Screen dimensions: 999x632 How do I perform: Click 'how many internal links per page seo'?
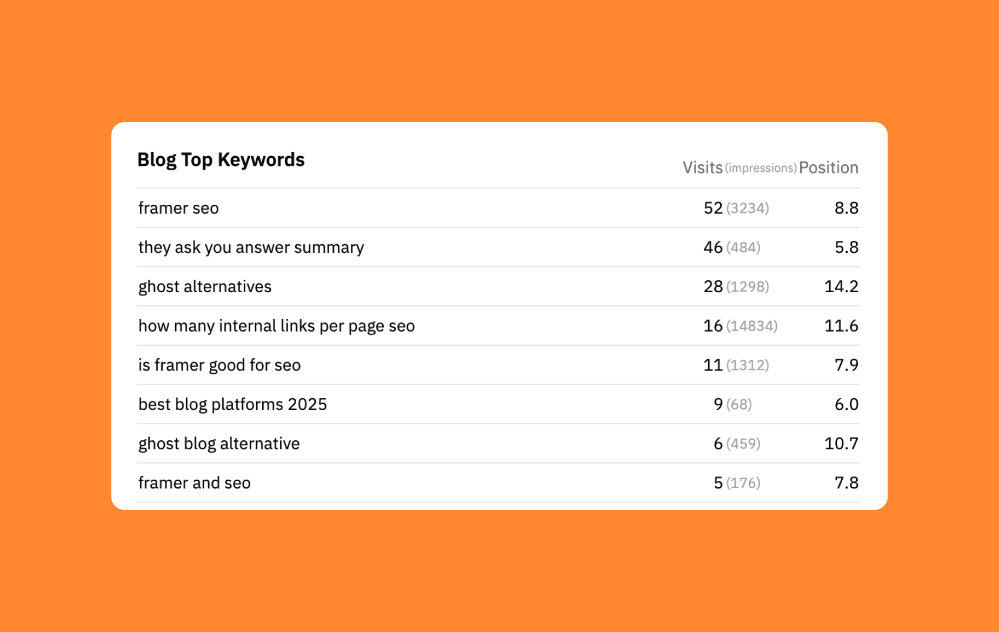276,326
